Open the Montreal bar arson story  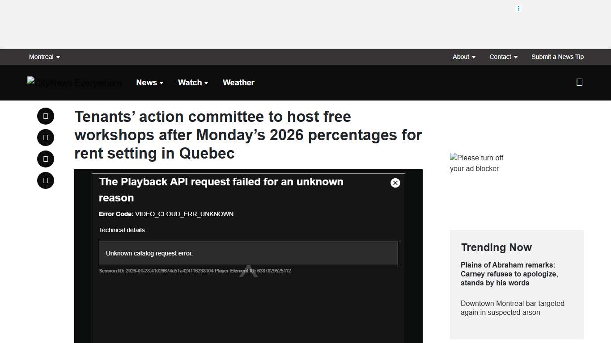tap(513, 308)
